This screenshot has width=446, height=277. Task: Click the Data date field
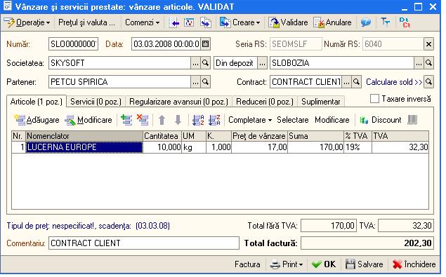tap(166, 44)
